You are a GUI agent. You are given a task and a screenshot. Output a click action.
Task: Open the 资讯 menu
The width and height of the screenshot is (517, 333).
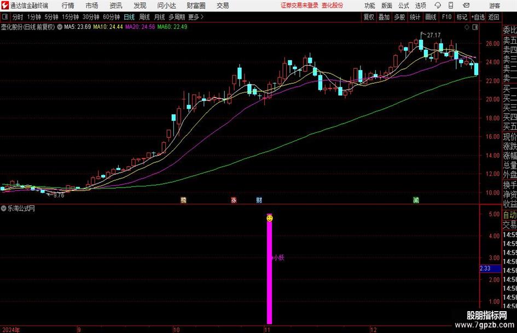tap(116, 5)
